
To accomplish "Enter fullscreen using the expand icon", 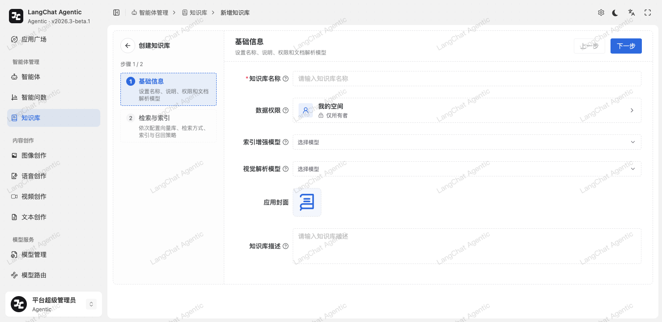I will pyautogui.click(x=648, y=13).
